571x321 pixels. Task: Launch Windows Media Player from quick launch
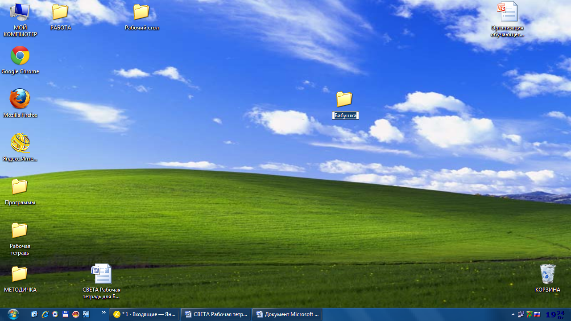(x=55, y=314)
